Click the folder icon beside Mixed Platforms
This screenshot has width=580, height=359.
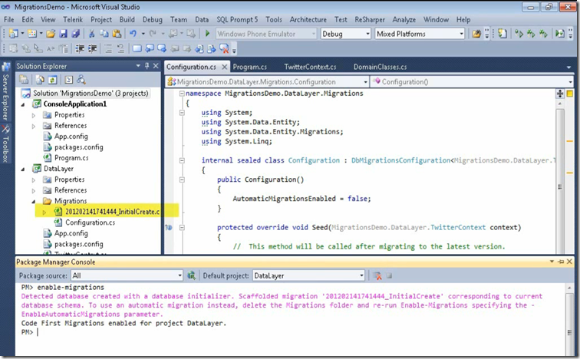pos(476,34)
